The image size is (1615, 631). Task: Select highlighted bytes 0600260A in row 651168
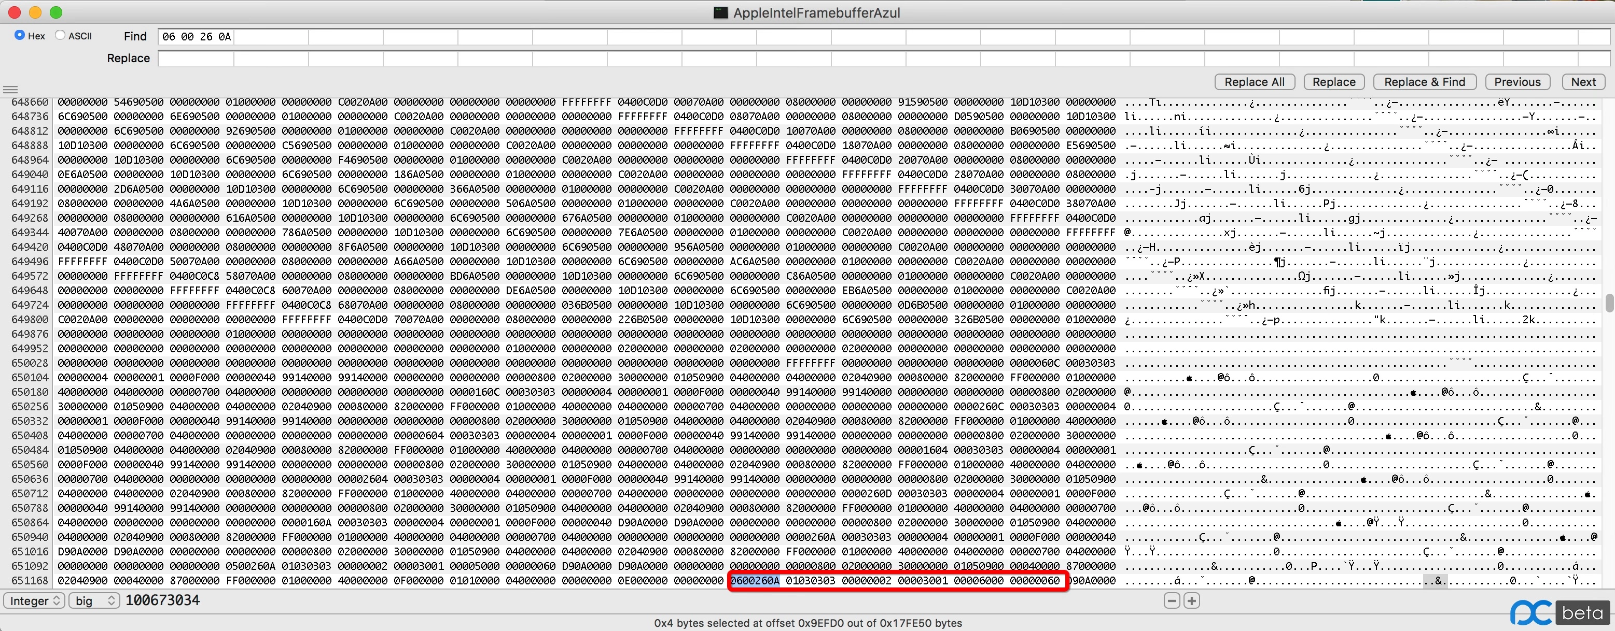coord(755,581)
